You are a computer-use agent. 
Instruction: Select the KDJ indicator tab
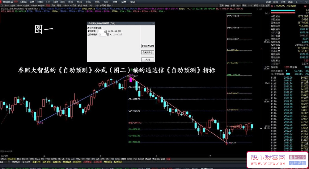click(108, 159)
